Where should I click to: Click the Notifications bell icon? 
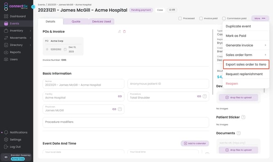point(6,132)
